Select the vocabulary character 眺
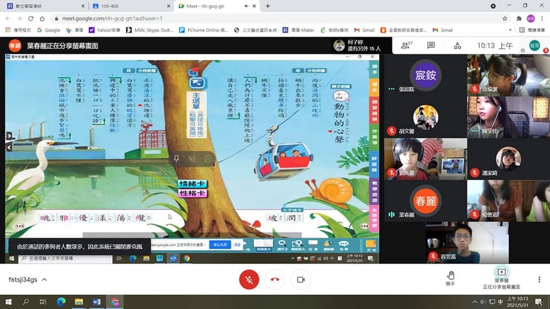Screen dimensions: 550x309 (x=45, y=218)
